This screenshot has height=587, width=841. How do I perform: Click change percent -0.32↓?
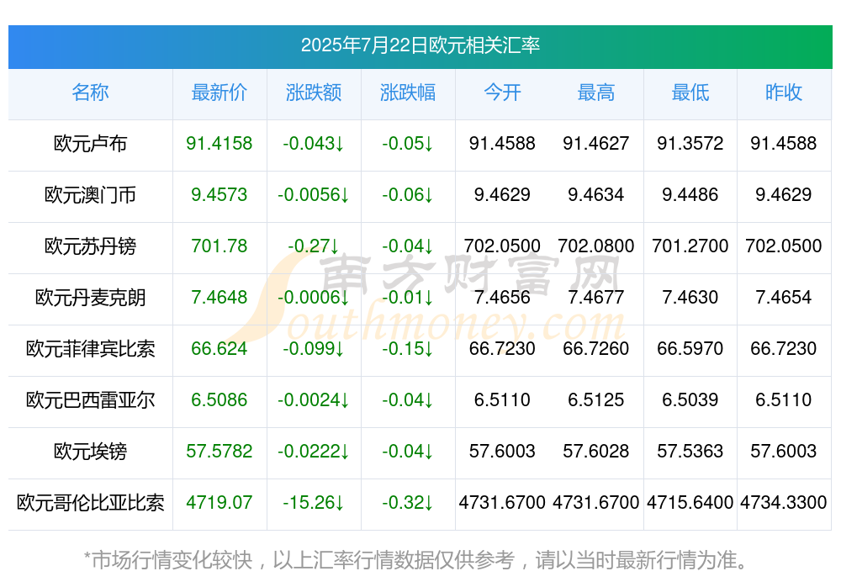(408, 503)
